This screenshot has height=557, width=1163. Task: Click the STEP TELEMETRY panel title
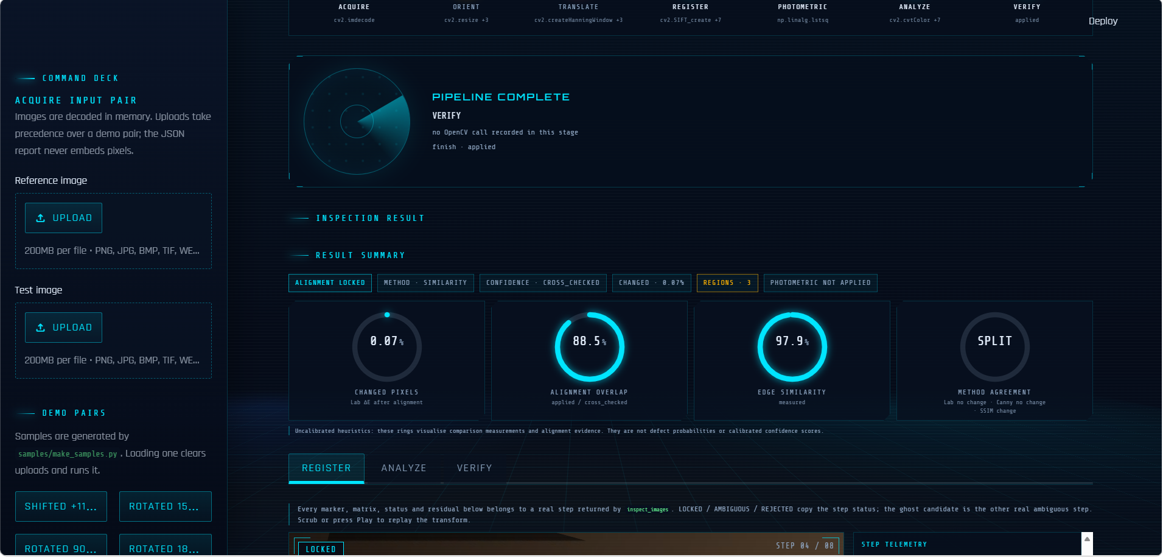coord(894,544)
